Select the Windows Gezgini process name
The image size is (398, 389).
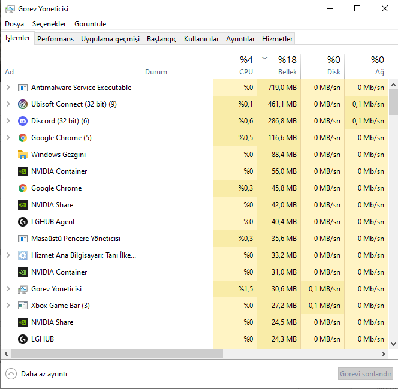tap(58, 155)
